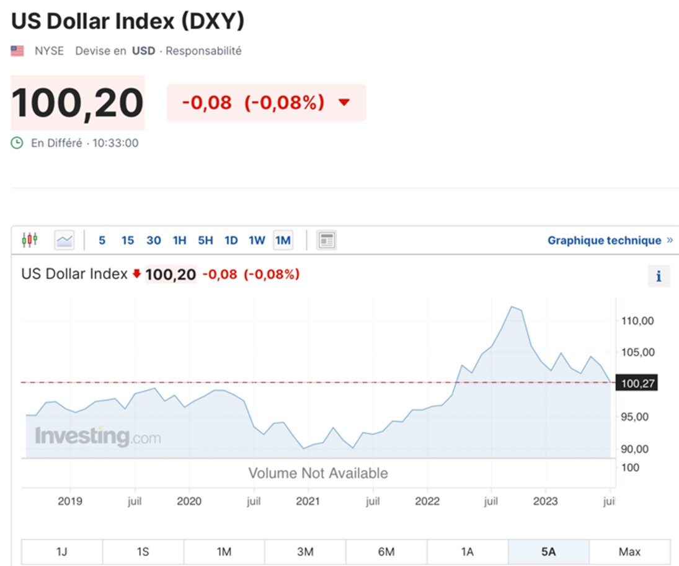
Task: Click the green delayed-clock icon
Action: pyautogui.click(x=17, y=143)
